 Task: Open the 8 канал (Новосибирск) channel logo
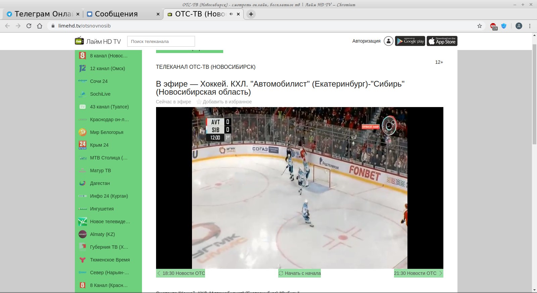pos(83,56)
